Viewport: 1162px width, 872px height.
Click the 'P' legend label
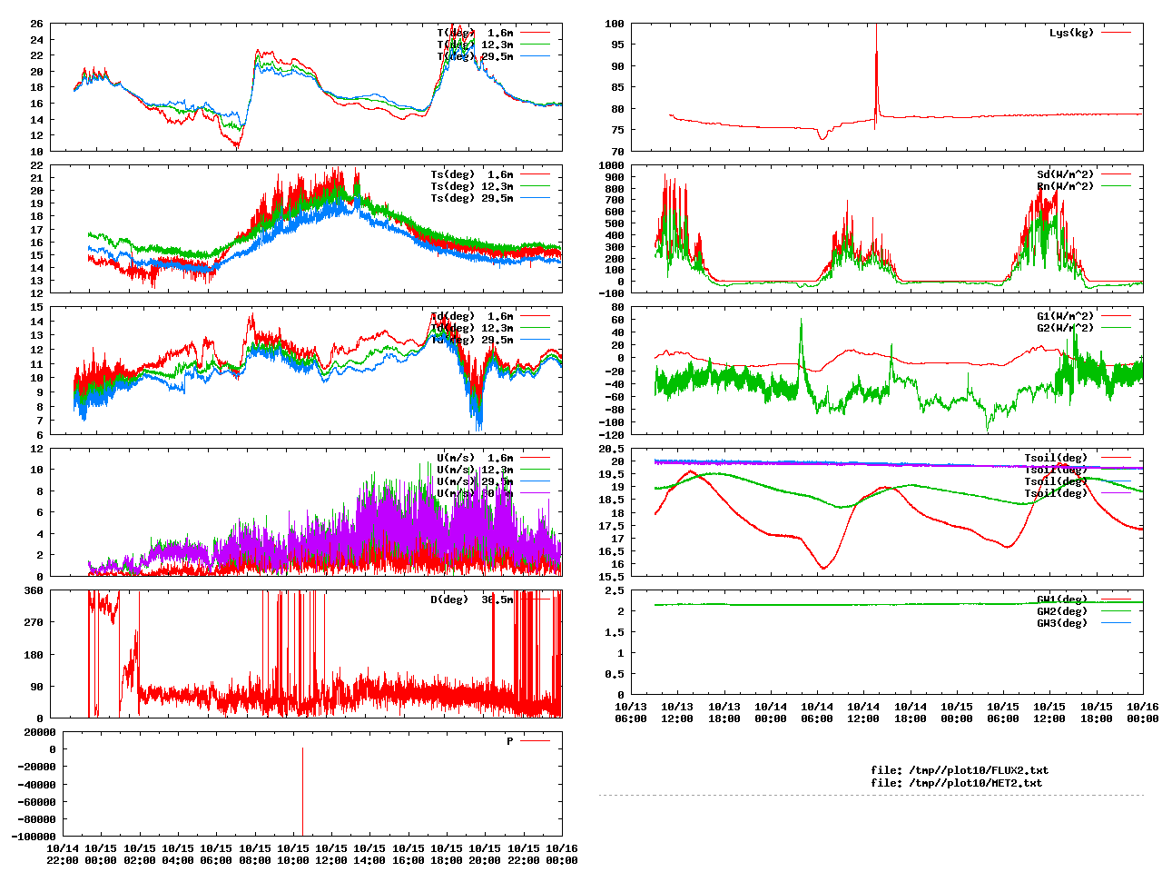pyautogui.click(x=510, y=741)
